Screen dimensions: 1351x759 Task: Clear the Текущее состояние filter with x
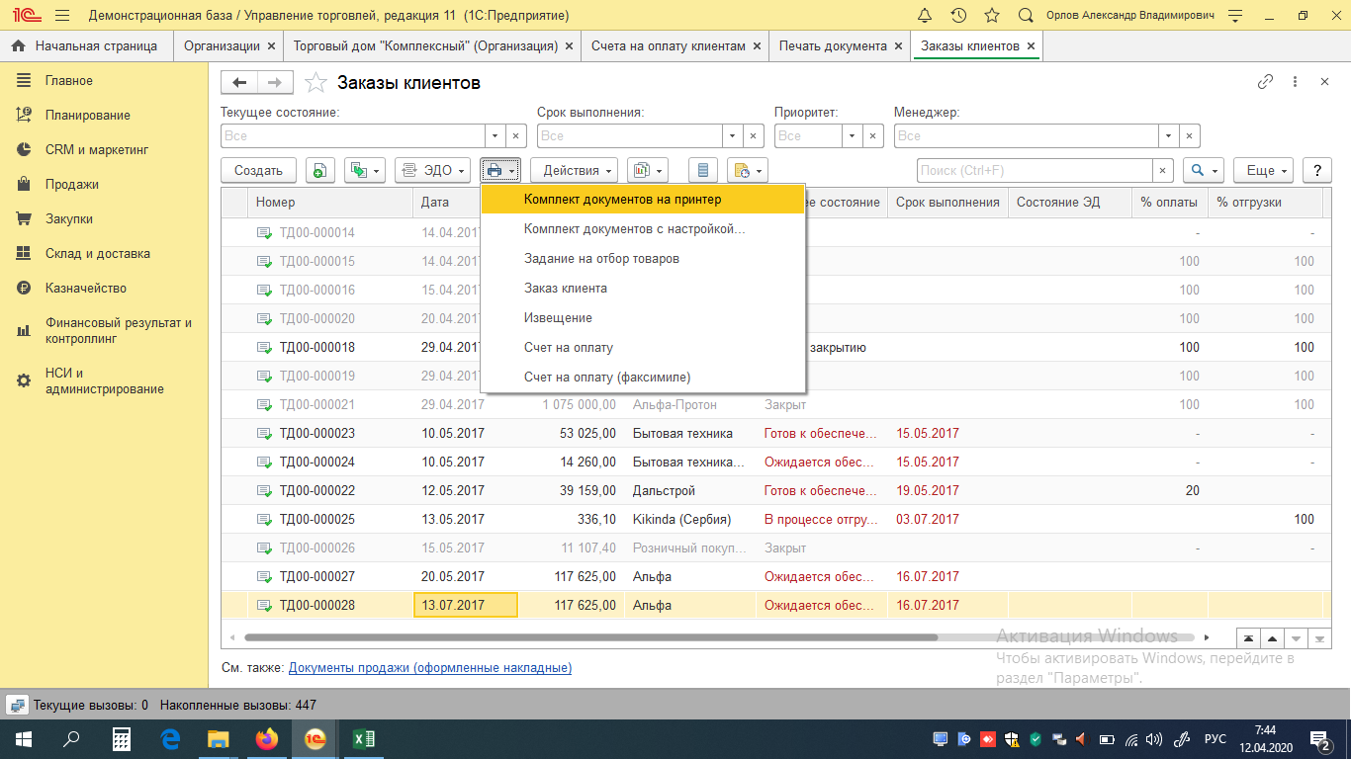516,136
